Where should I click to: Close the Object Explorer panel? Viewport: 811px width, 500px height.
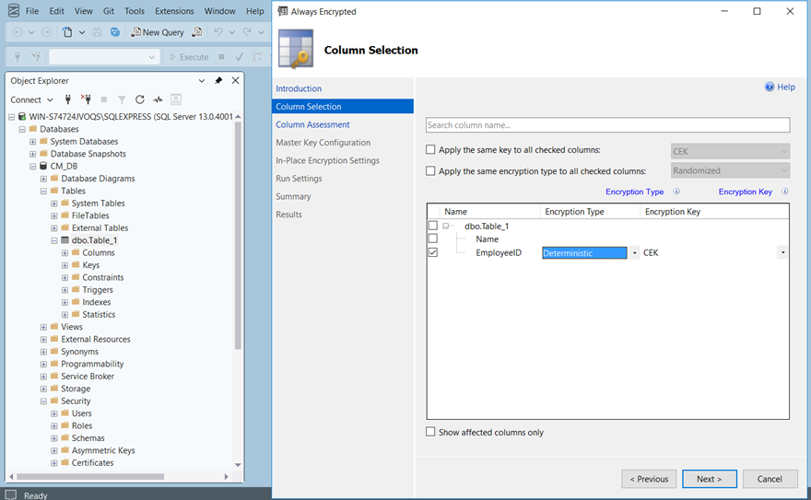click(235, 81)
